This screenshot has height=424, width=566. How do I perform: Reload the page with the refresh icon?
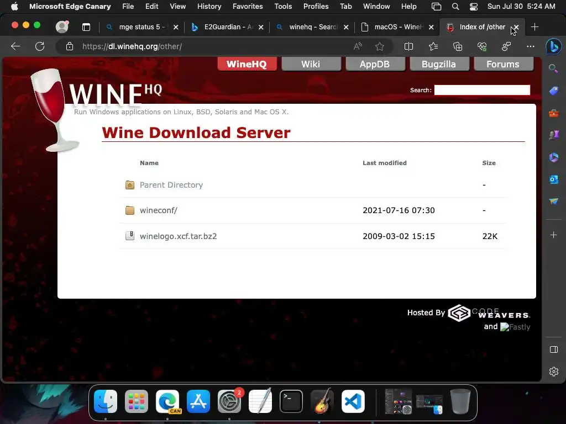pyautogui.click(x=40, y=46)
